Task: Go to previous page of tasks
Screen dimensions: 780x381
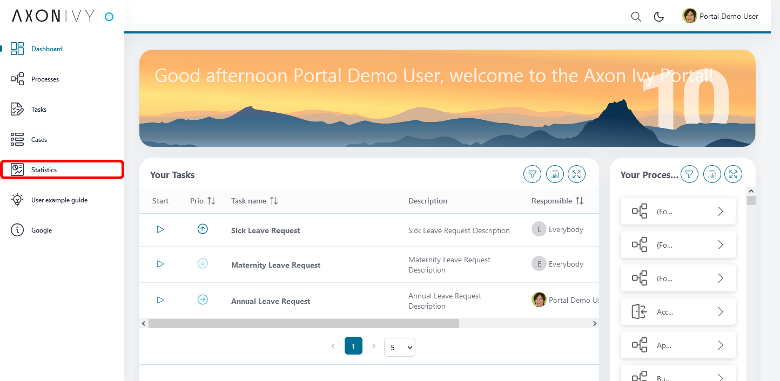Action: pyautogui.click(x=333, y=346)
